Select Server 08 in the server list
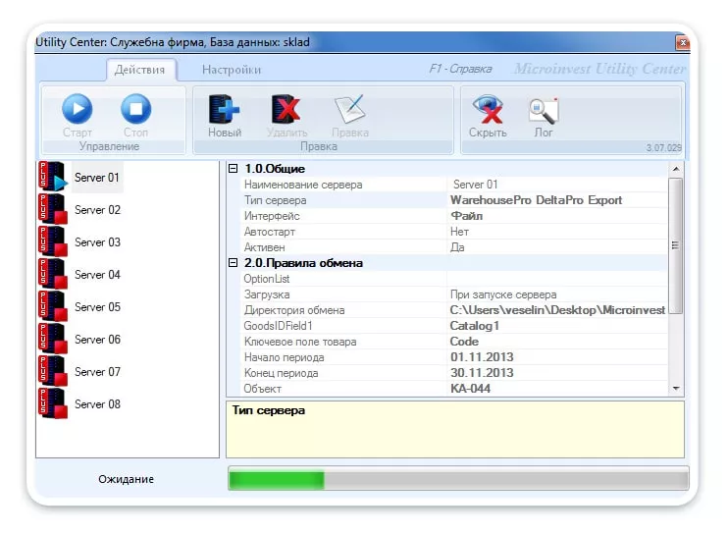 pyautogui.click(x=97, y=404)
